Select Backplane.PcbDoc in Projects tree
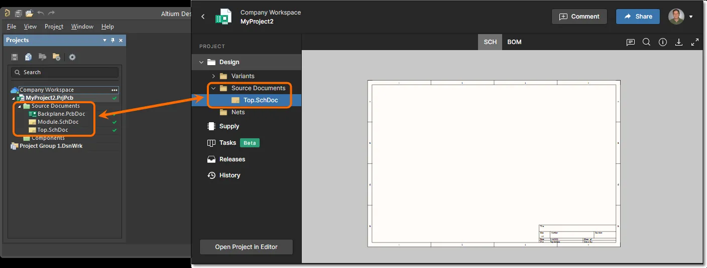 (61, 114)
